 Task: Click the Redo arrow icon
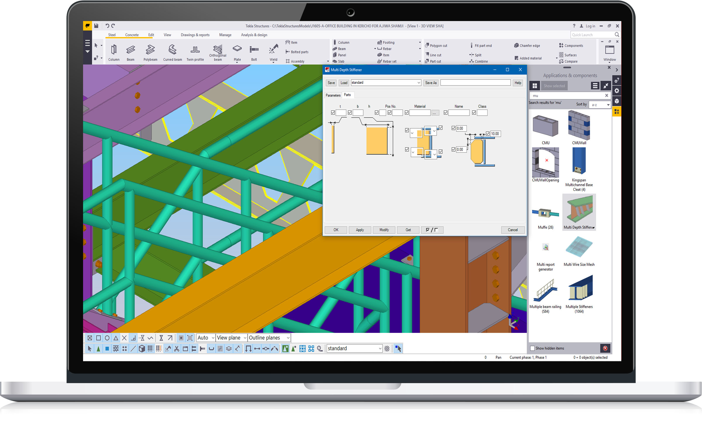click(113, 26)
